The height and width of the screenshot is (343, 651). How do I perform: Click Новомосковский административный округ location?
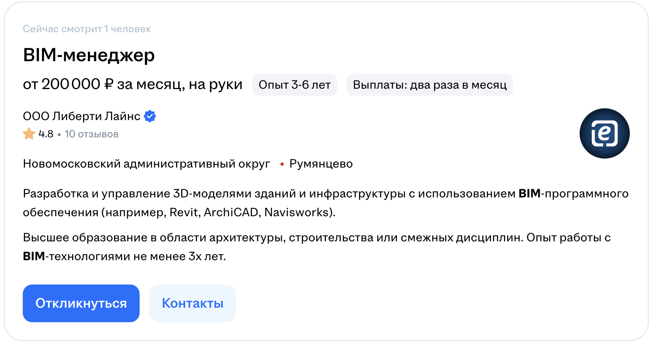tap(146, 164)
